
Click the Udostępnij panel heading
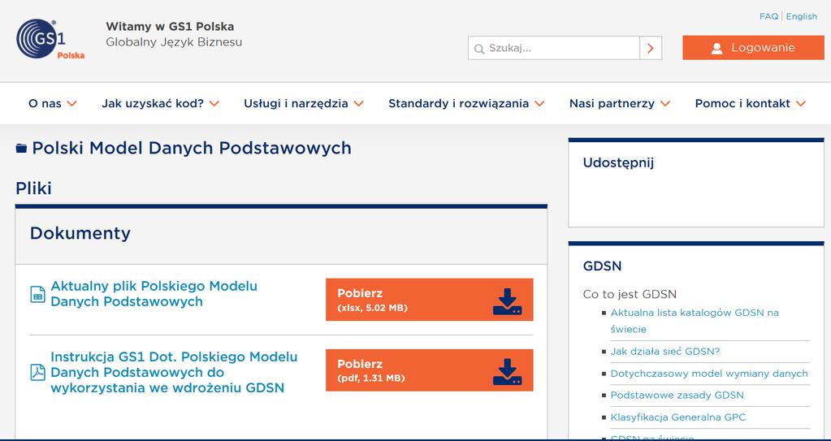pos(618,162)
